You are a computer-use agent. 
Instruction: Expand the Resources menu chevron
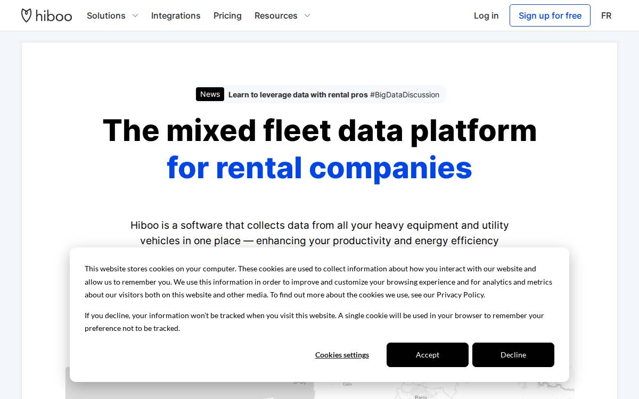point(307,16)
